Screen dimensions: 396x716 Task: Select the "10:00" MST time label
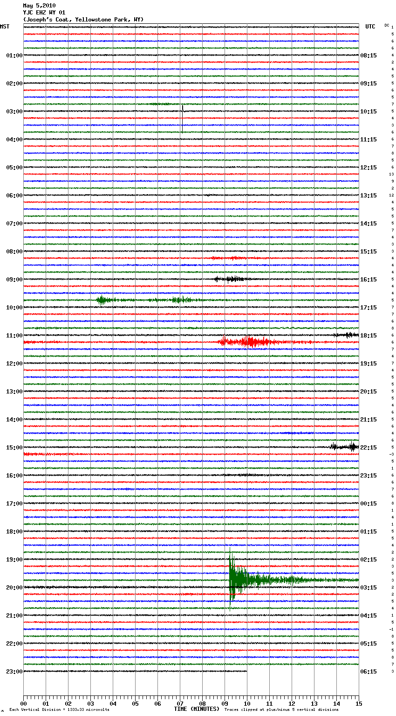[14, 308]
